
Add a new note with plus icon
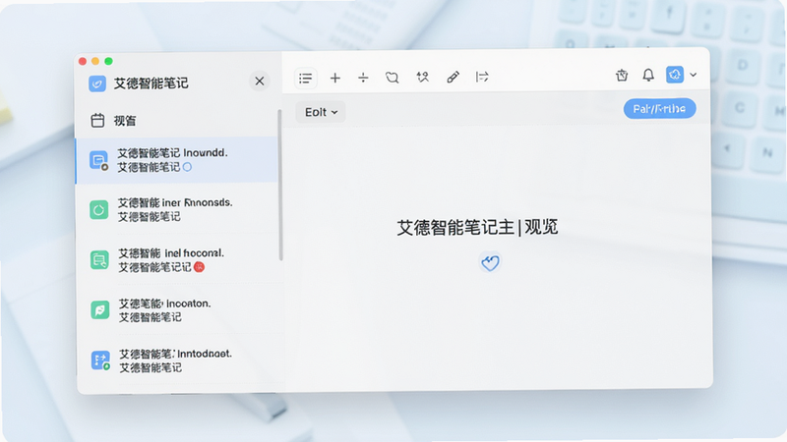click(334, 78)
